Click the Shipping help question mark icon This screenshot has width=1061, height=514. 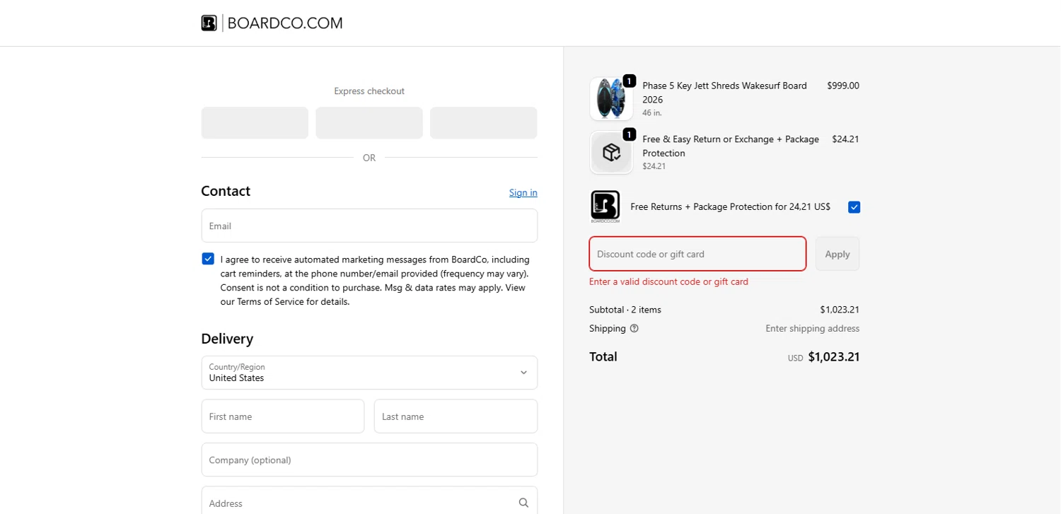pos(634,329)
